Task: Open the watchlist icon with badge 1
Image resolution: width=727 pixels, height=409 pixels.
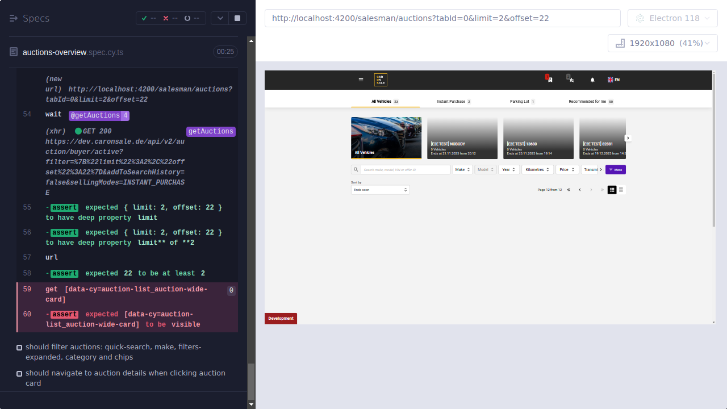Action: tap(549, 81)
